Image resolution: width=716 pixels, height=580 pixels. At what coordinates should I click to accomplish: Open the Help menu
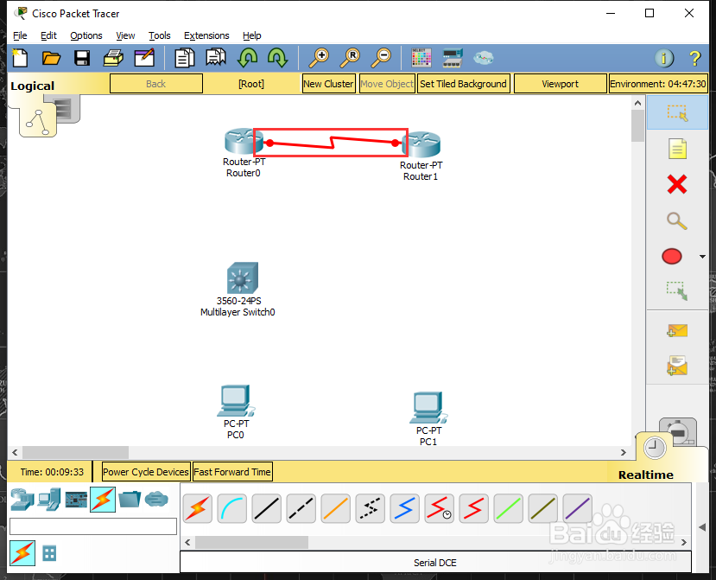[251, 35]
